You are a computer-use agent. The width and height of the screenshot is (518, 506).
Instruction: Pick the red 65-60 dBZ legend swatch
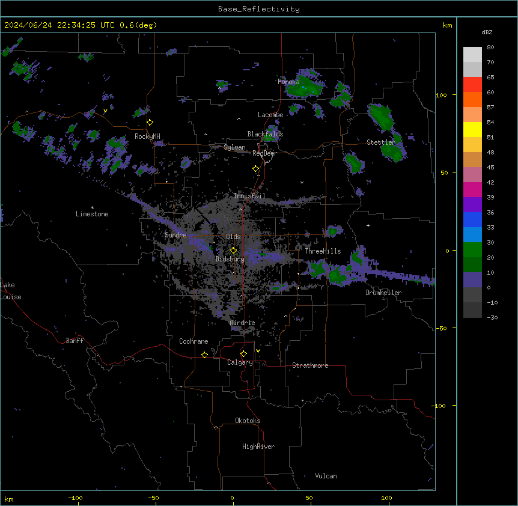point(472,84)
